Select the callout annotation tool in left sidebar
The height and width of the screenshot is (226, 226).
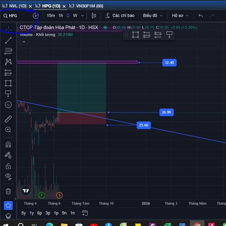[x=8, y=94]
